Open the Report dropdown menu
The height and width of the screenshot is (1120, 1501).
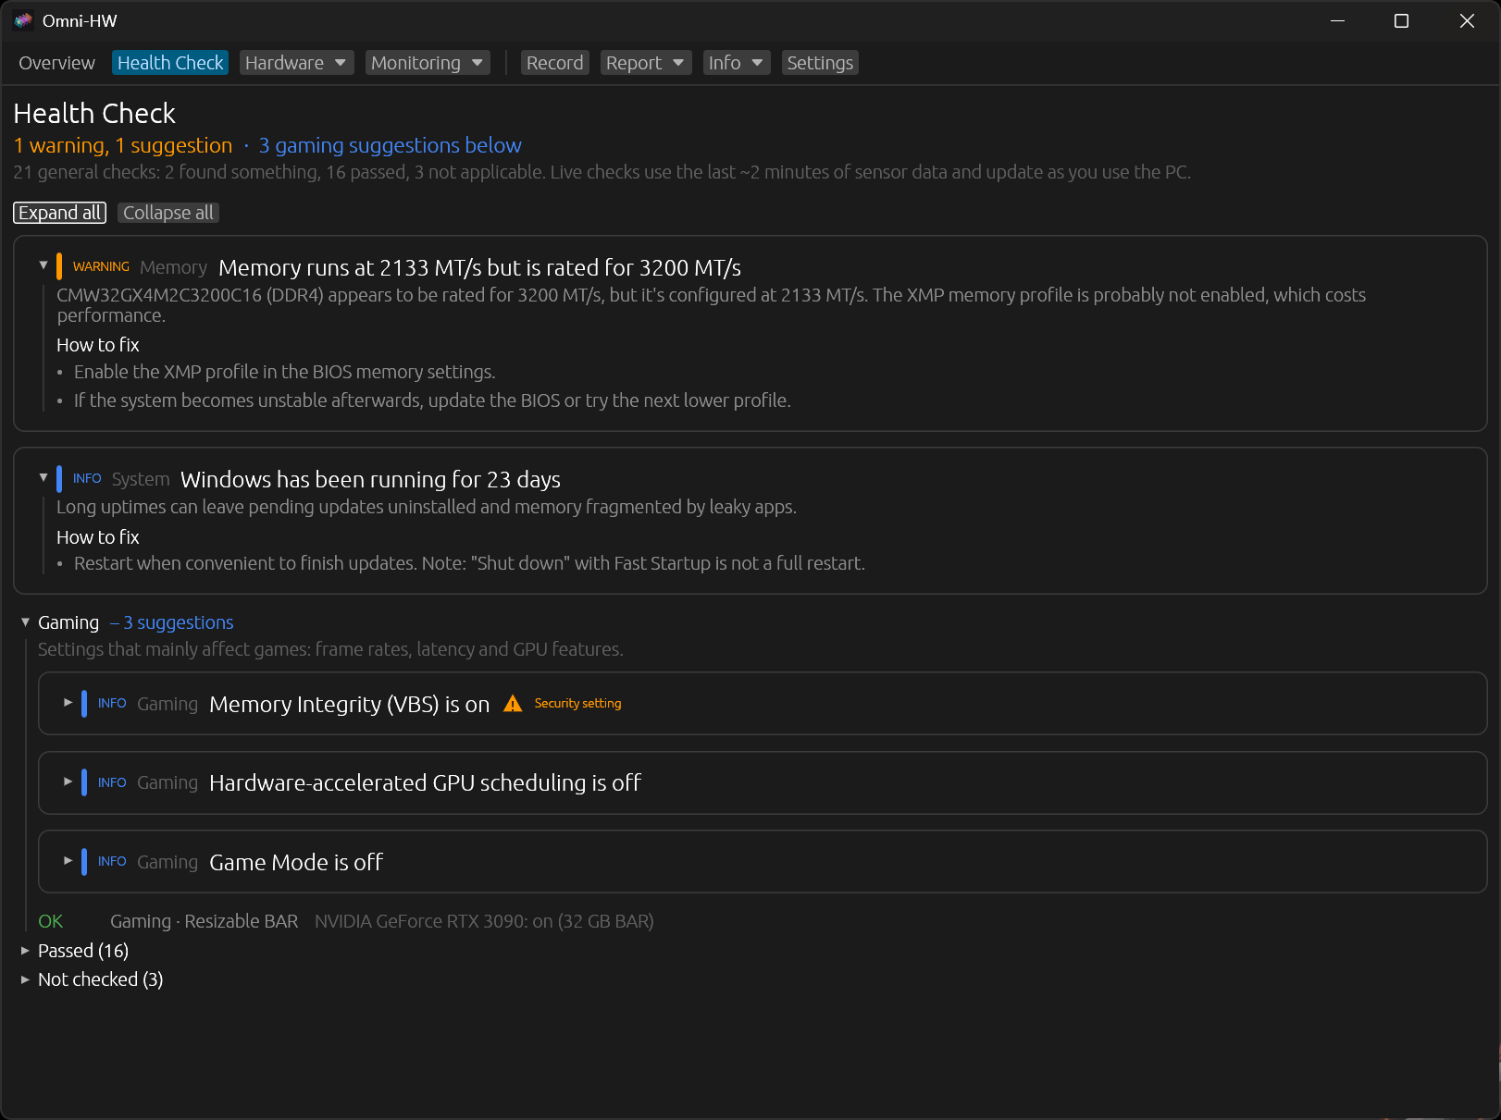tap(646, 63)
